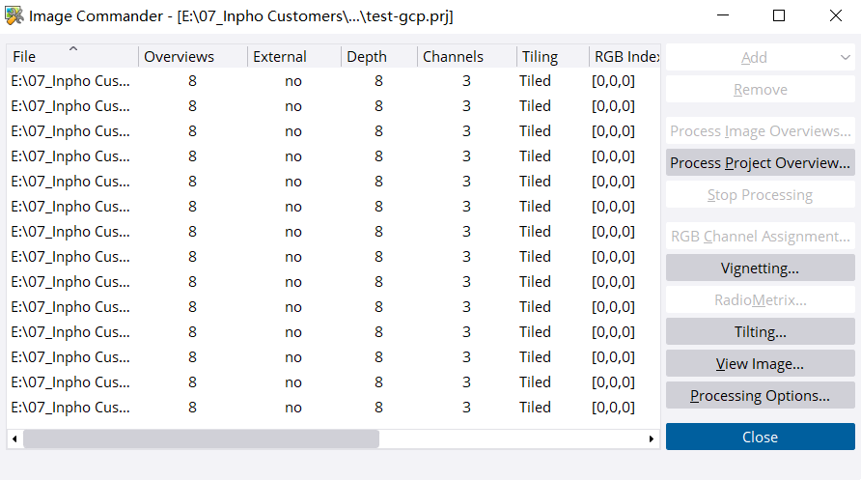Screen dimensions: 861x480
Task: Click the Image Commander app icon in title bar
Action: click(14, 15)
